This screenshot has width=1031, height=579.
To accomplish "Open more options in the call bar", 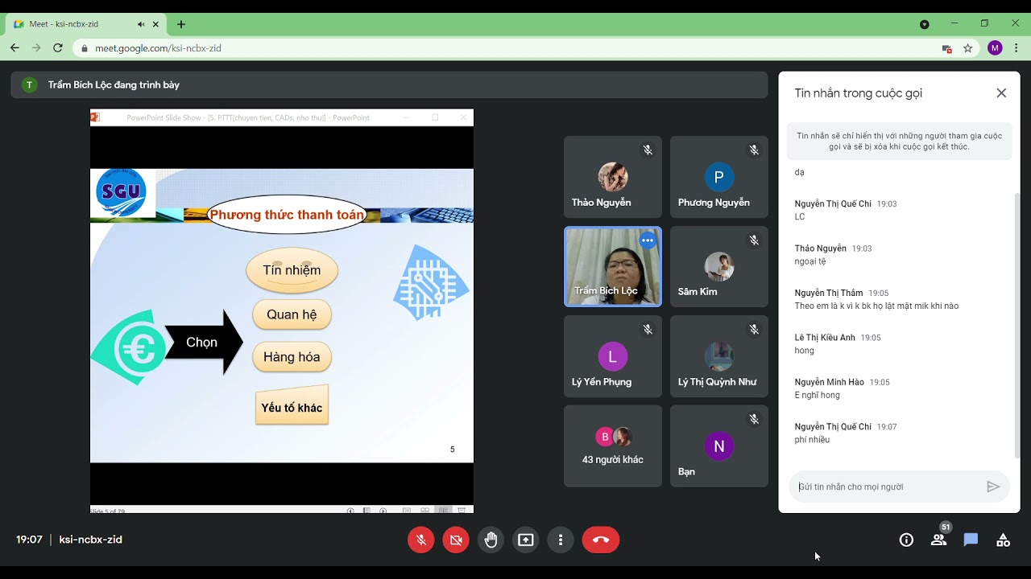I will [561, 540].
